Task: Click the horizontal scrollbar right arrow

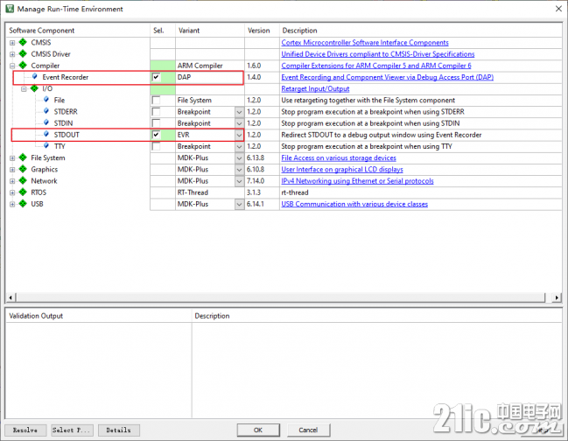Action: (x=557, y=297)
